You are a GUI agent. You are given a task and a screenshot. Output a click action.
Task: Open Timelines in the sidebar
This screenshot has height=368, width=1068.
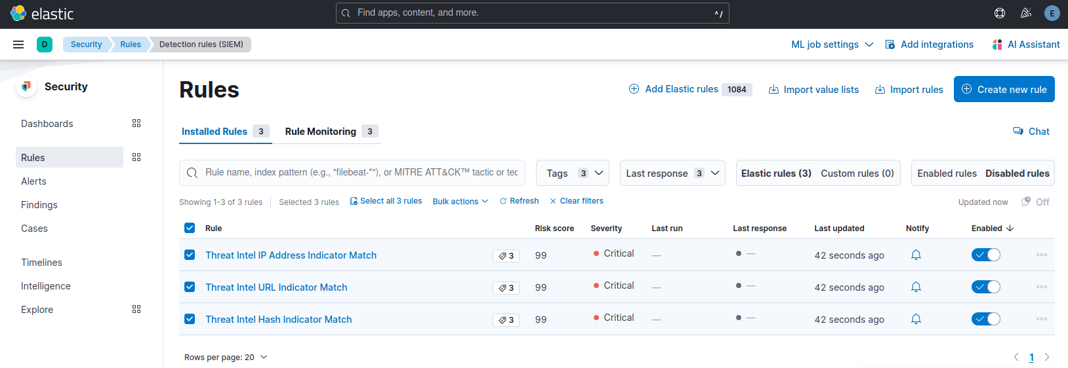coord(41,263)
